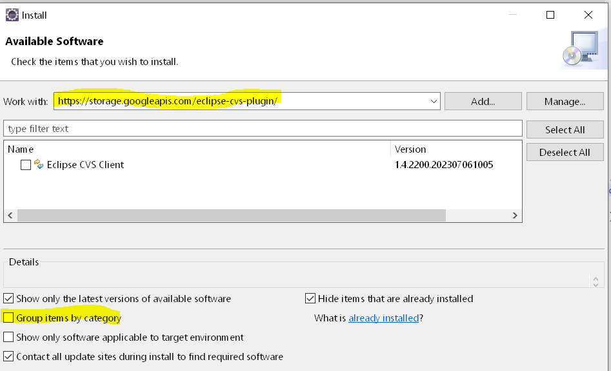Maximize the Install dialog window
Screen dimensions: 611x371
[550, 15]
